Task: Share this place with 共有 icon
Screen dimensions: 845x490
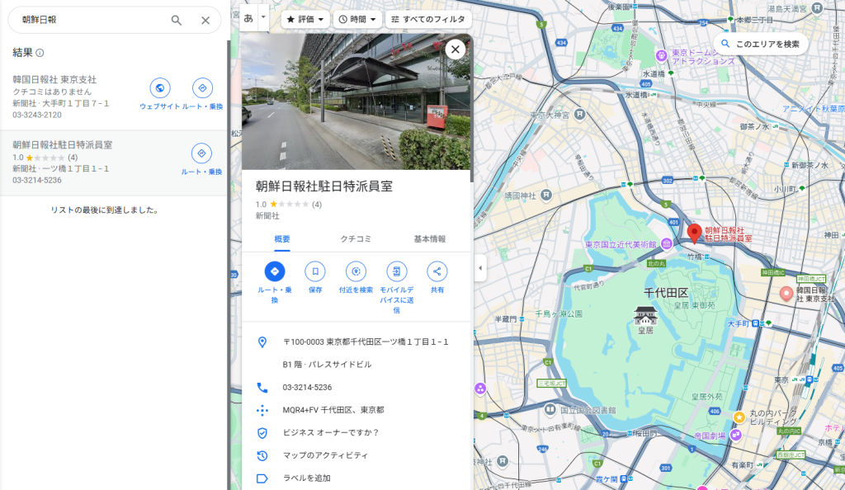Action: [437, 271]
